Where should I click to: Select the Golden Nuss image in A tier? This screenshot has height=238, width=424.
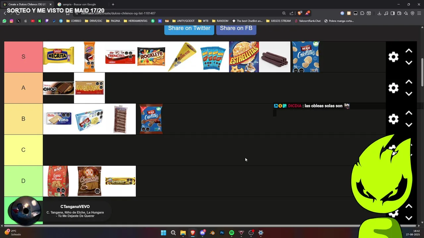coord(89,88)
